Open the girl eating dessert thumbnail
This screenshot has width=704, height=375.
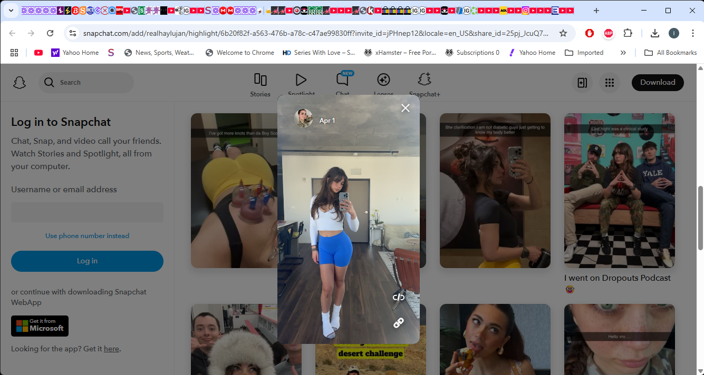click(495, 339)
